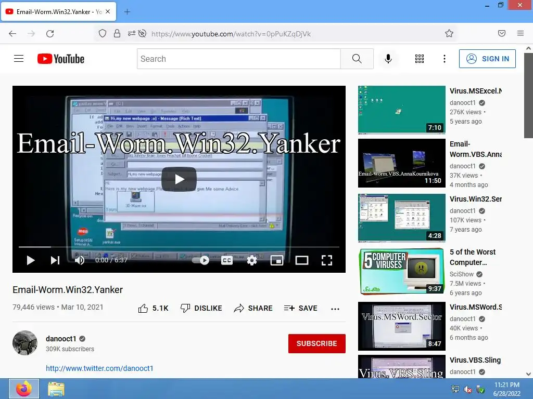Open a new browser tab
Viewport: 533px width, 399px height.
click(127, 12)
